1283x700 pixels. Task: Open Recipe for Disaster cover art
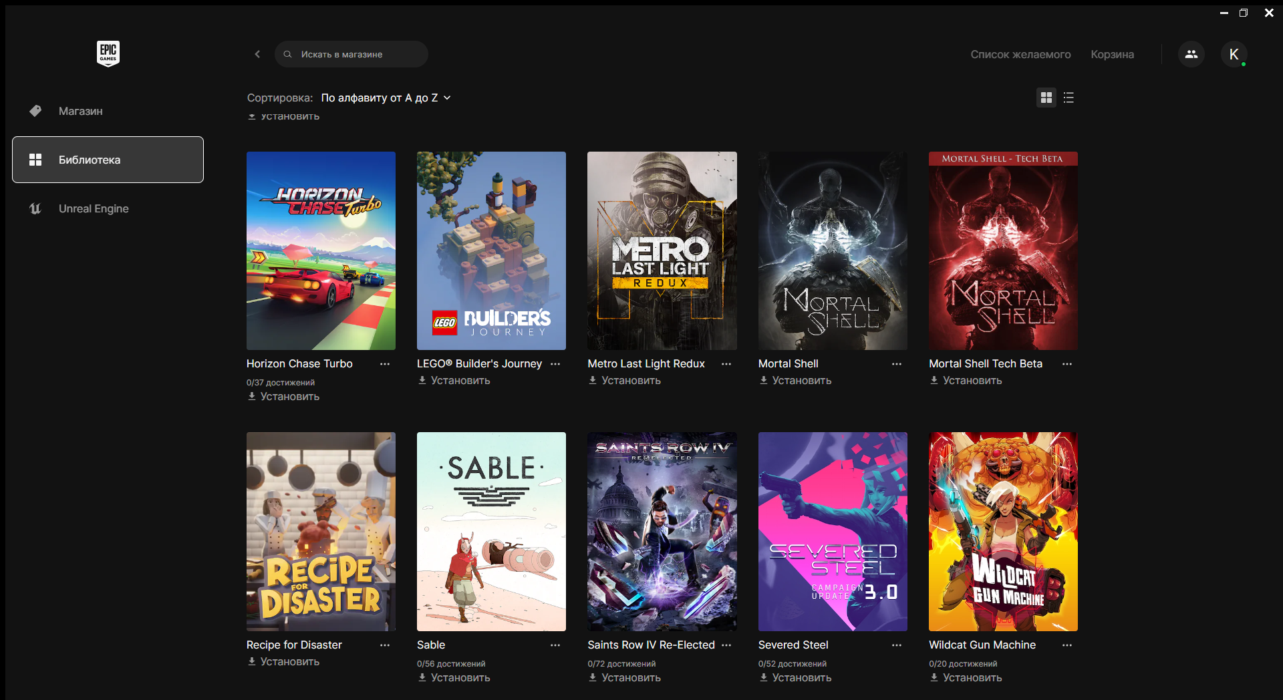(x=321, y=532)
